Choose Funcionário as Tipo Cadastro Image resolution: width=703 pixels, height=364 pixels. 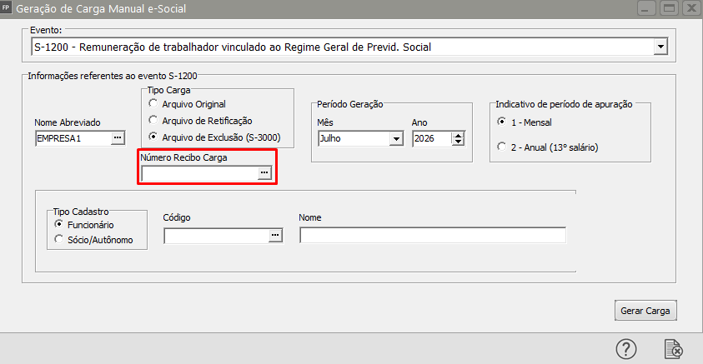pyautogui.click(x=58, y=224)
